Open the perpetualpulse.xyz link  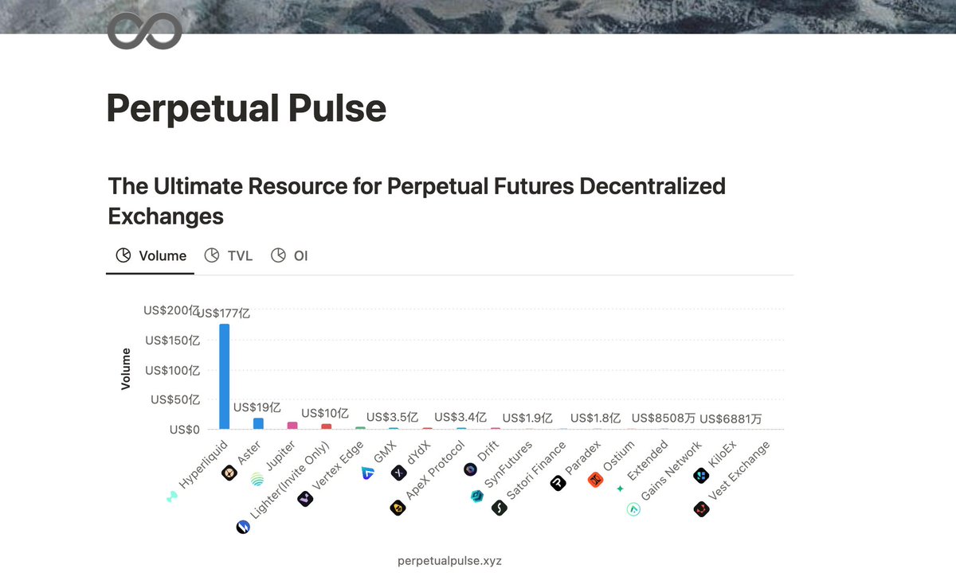(449, 561)
